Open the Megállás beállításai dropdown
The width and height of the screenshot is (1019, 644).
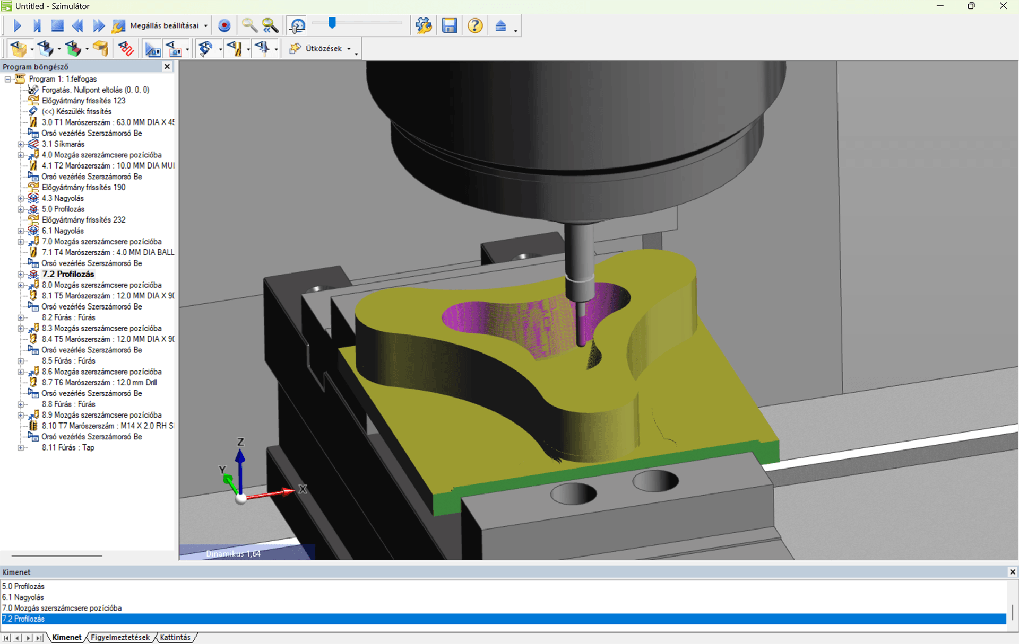click(205, 26)
